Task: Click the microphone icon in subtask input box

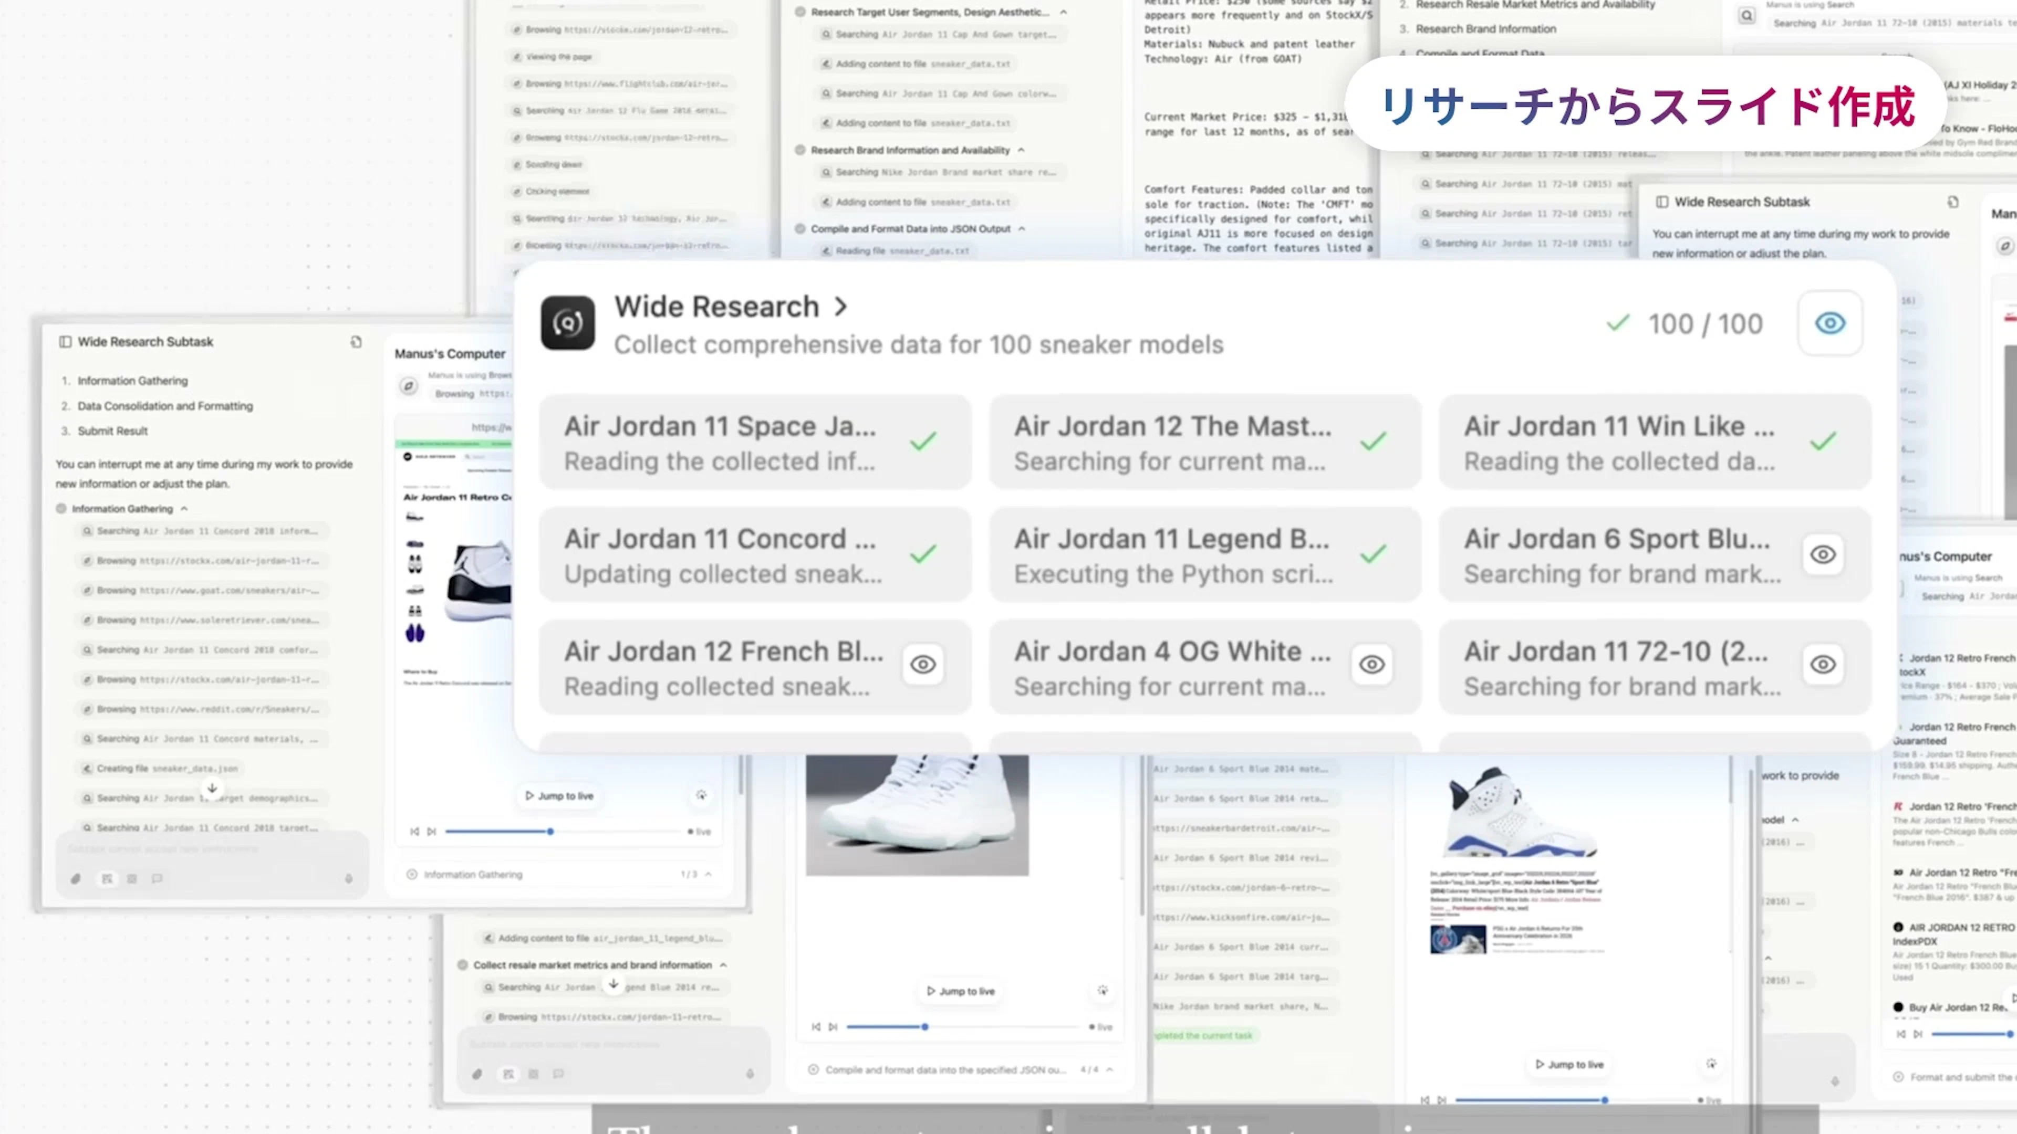Action: tap(348, 879)
